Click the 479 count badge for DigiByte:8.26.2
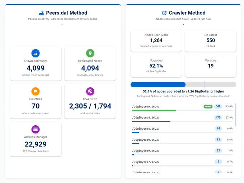Image resolution: width=244 pixels, height=183 pixels. pos(218,117)
